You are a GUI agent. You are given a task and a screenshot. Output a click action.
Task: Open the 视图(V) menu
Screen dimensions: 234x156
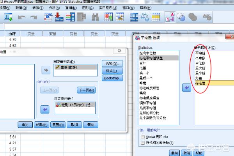[5, 8]
